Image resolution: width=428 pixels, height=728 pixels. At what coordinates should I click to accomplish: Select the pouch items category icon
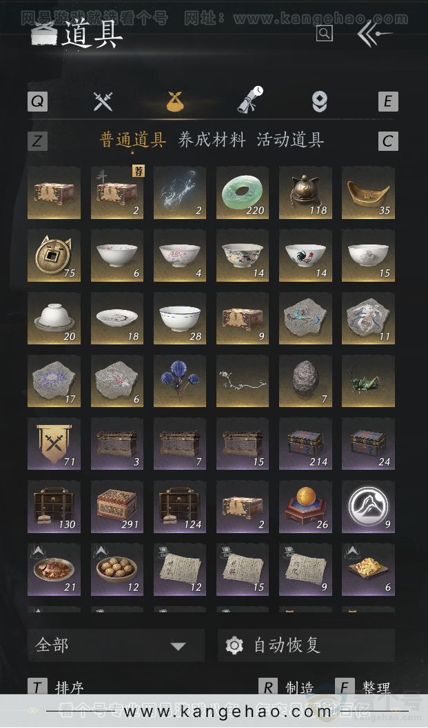[x=175, y=101]
